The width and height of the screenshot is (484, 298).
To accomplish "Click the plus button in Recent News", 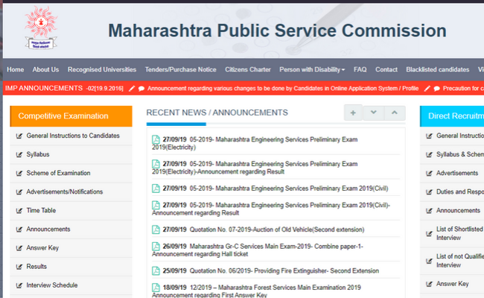I will 351,113.
